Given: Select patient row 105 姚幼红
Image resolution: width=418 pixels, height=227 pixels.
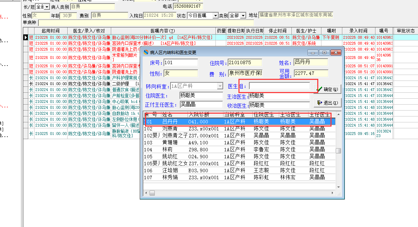Looking at the screenshot, I should (x=240, y=156).
